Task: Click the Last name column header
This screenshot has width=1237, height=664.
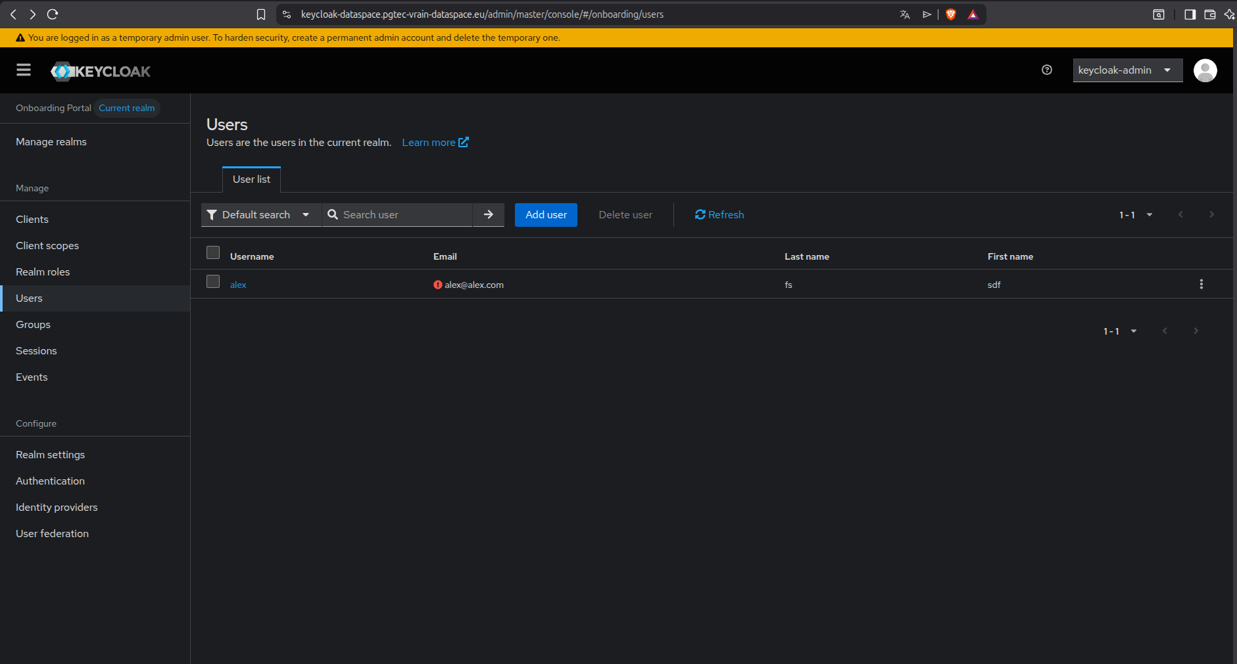Action: 807,256
